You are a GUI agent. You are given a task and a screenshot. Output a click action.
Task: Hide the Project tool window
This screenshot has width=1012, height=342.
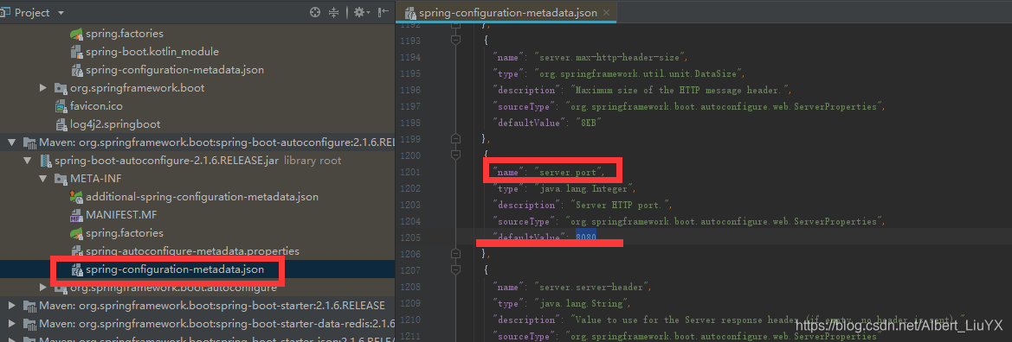[x=384, y=12]
